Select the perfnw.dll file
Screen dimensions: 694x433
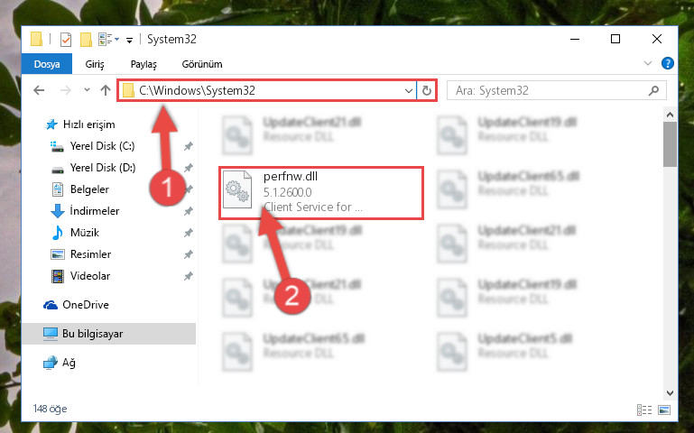point(321,192)
